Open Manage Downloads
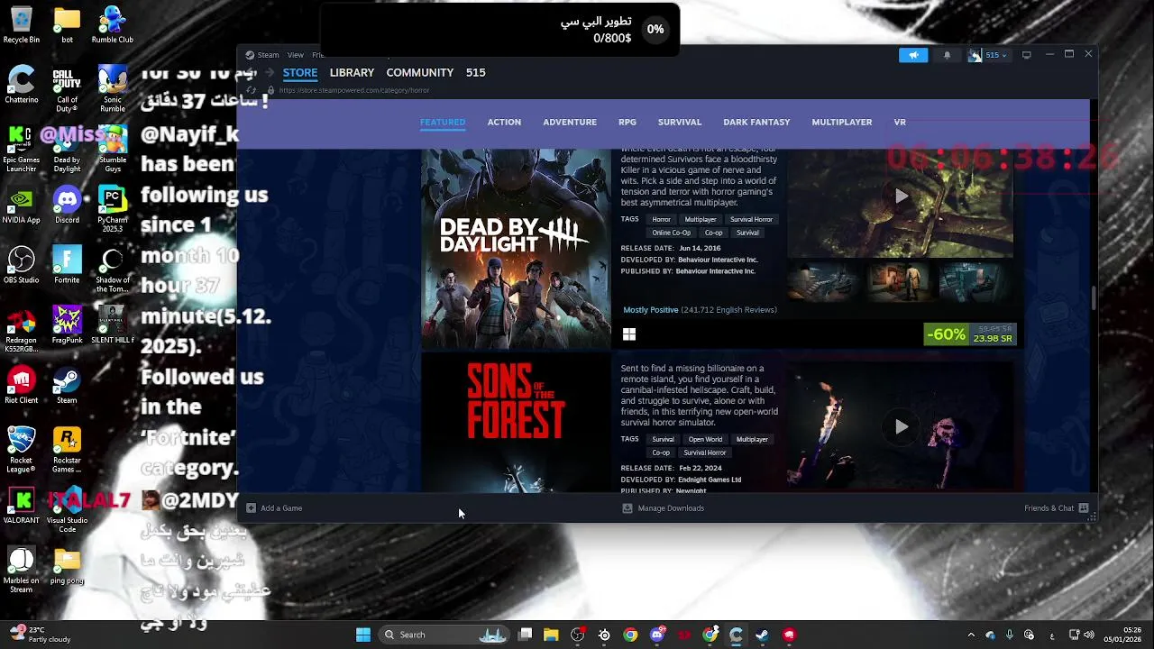The image size is (1154, 649). tap(664, 508)
